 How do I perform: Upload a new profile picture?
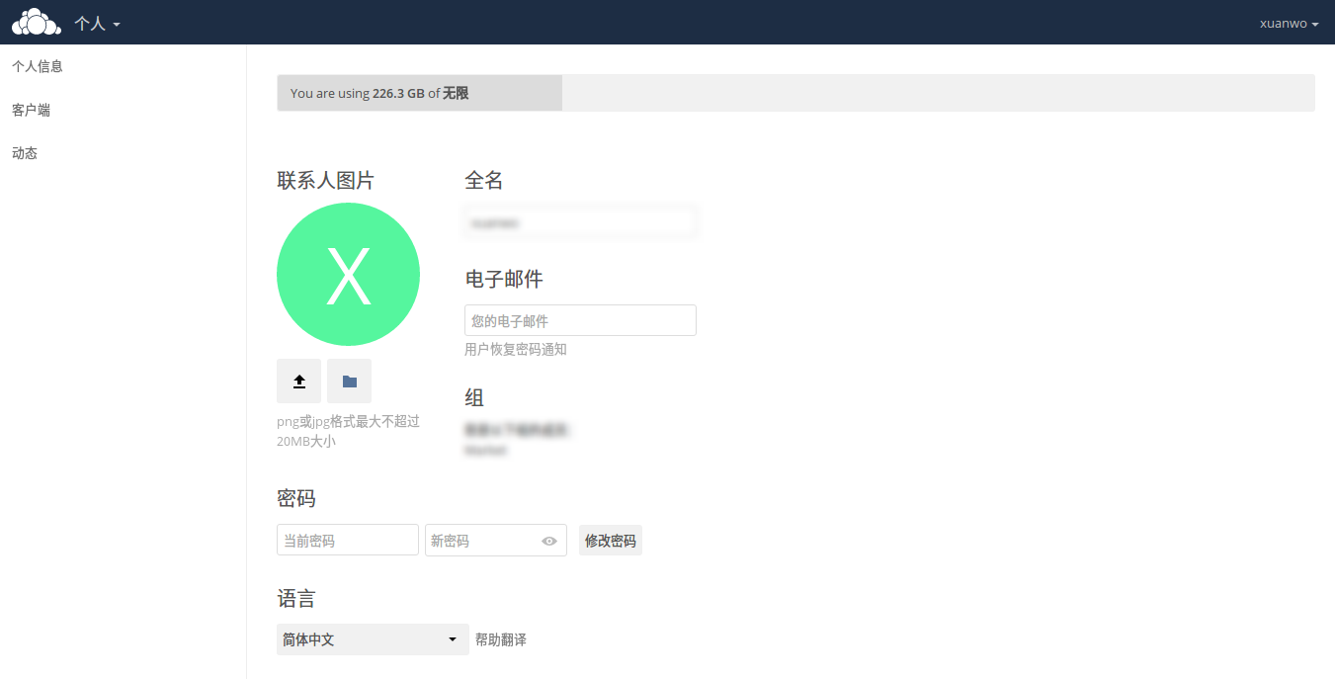tap(298, 382)
